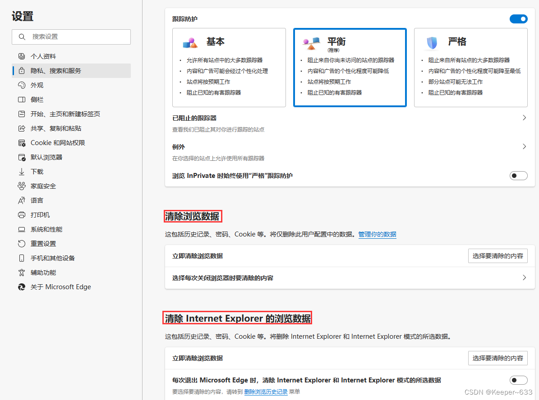Select the 下载 settings icon
The width and height of the screenshot is (539, 400).
point(22,171)
